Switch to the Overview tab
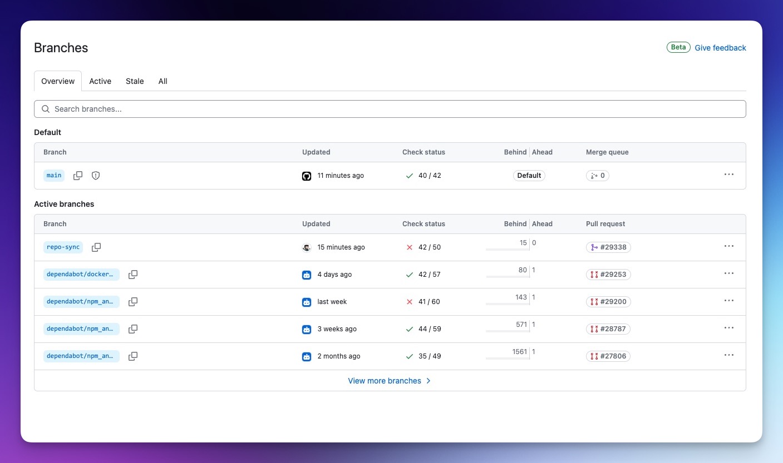This screenshot has height=463, width=783. pyautogui.click(x=58, y=81)
